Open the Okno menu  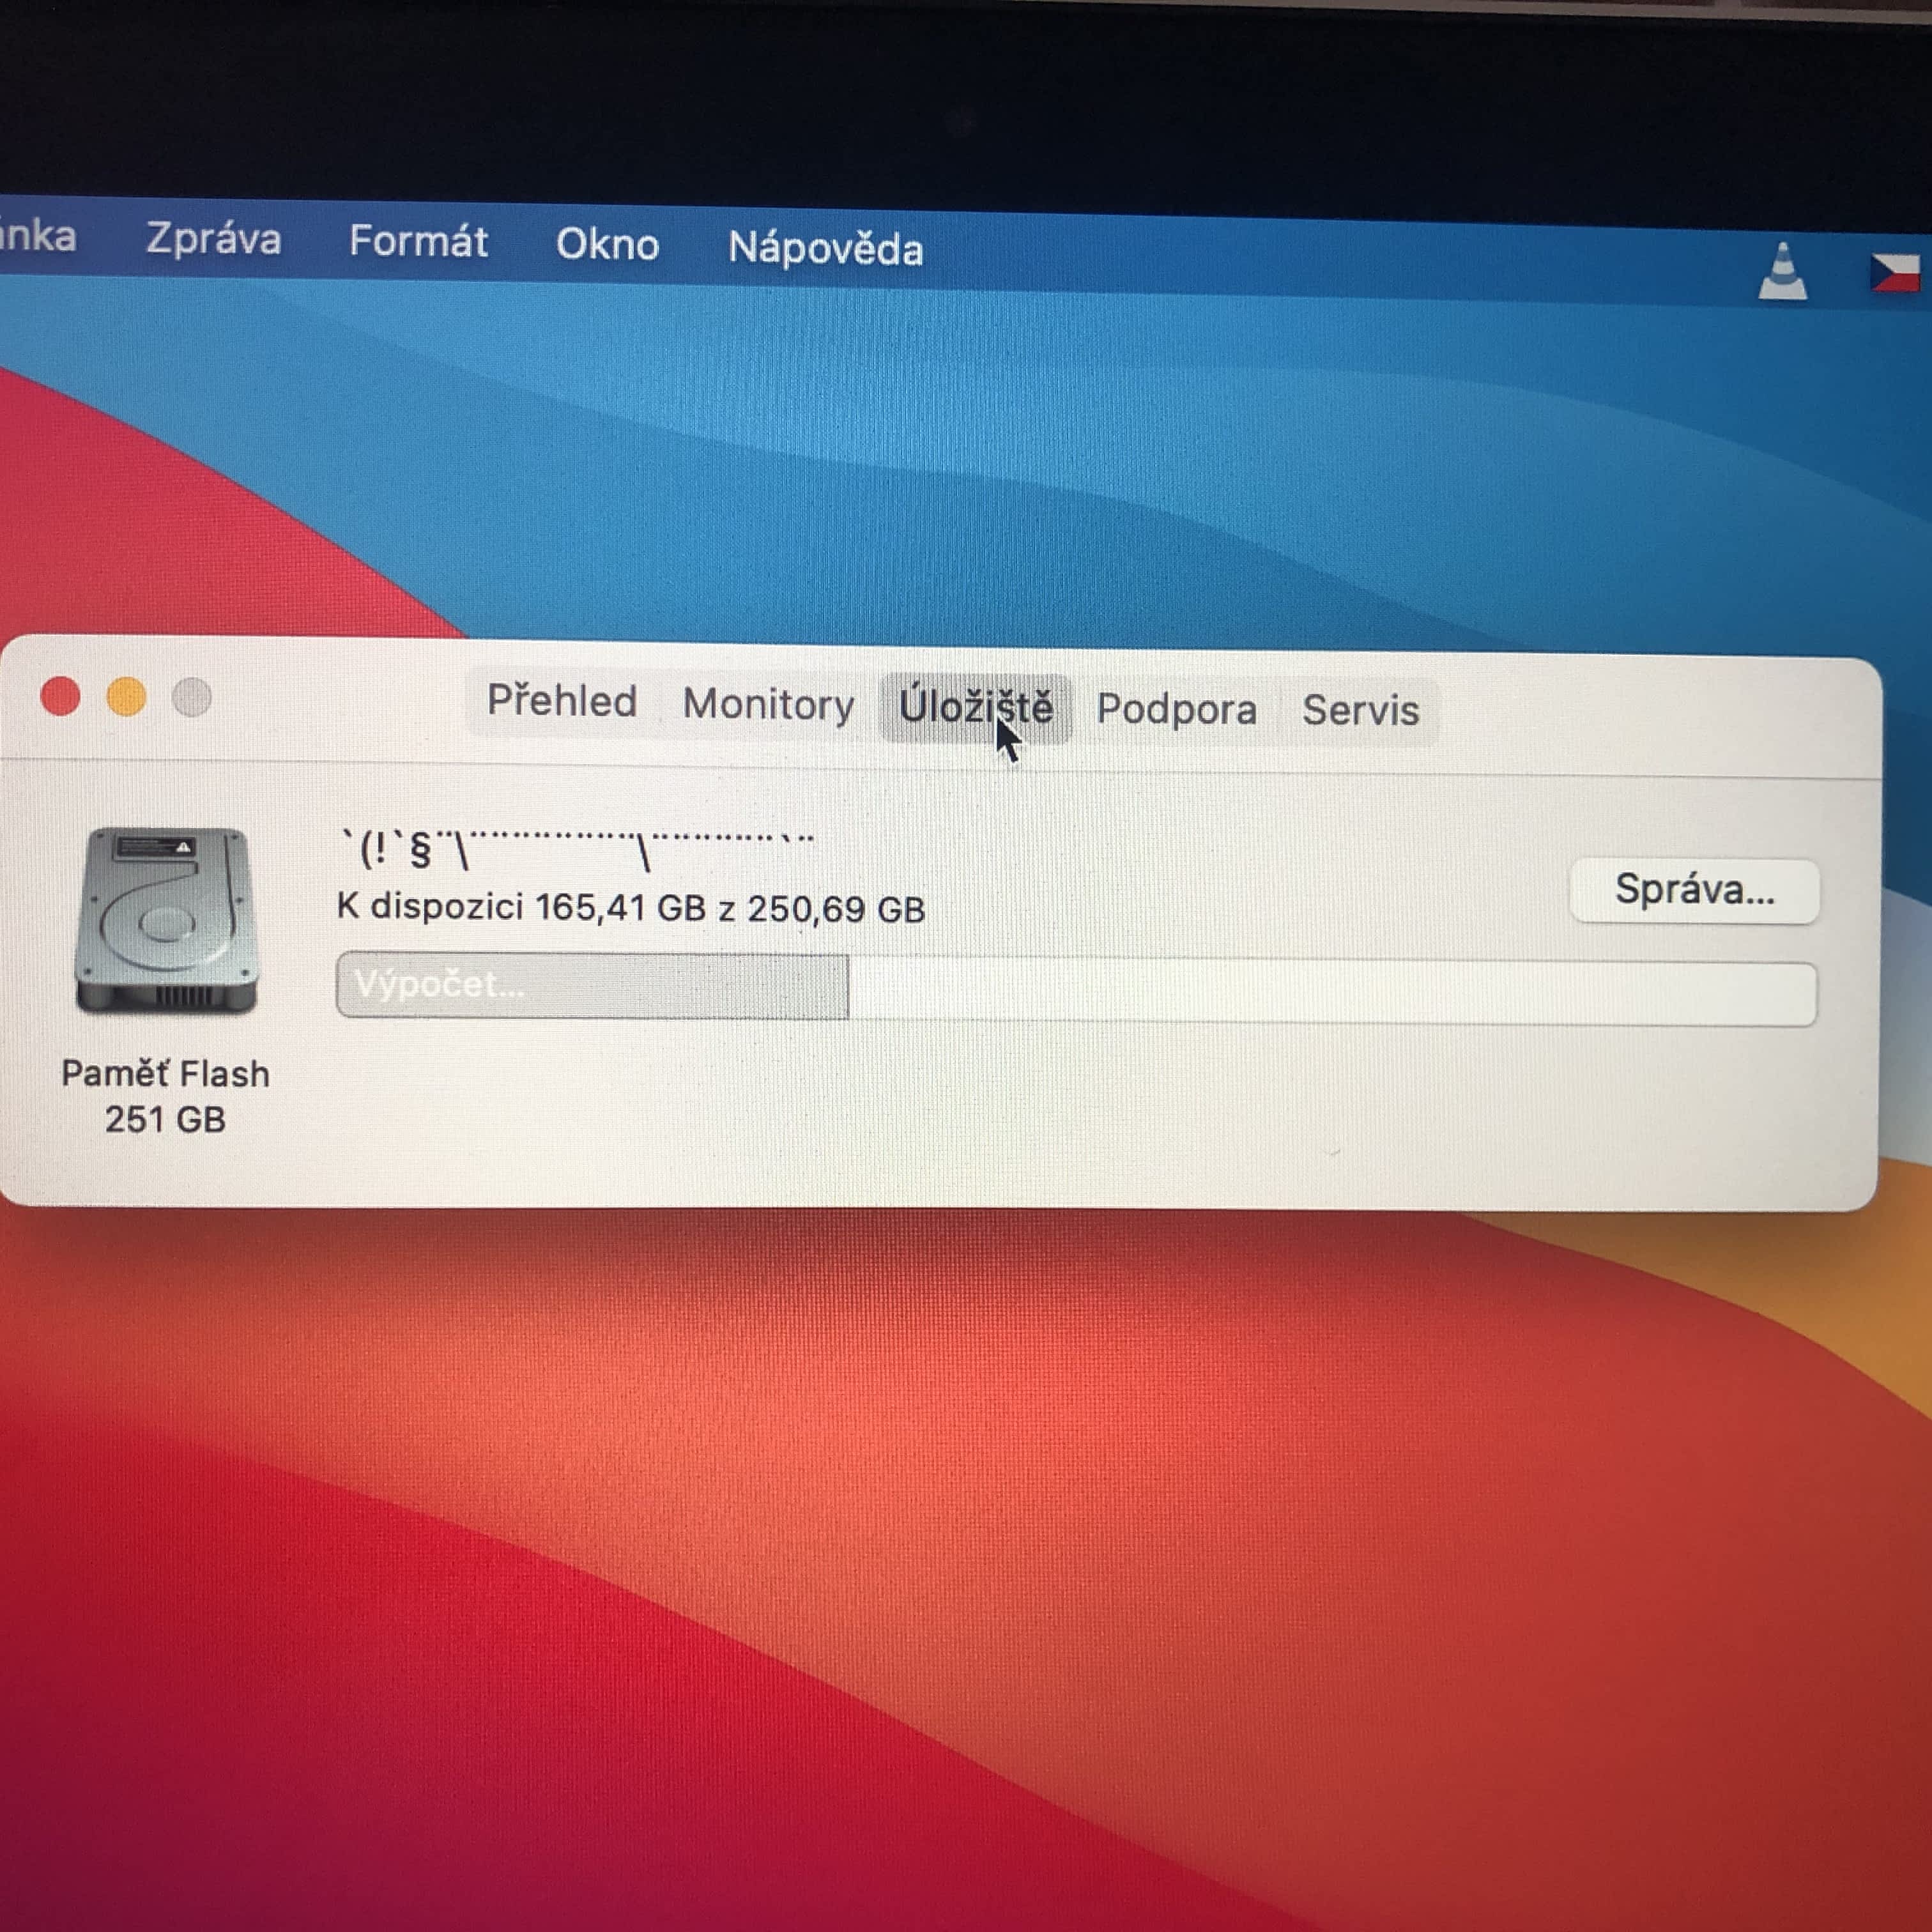click(607, 245)
